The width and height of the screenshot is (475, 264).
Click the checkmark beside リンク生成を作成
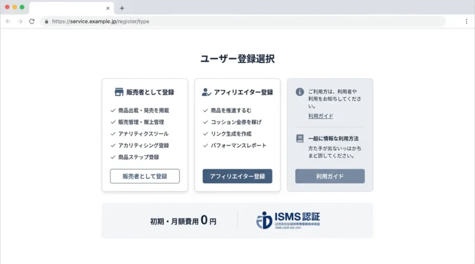coord(205,134)
